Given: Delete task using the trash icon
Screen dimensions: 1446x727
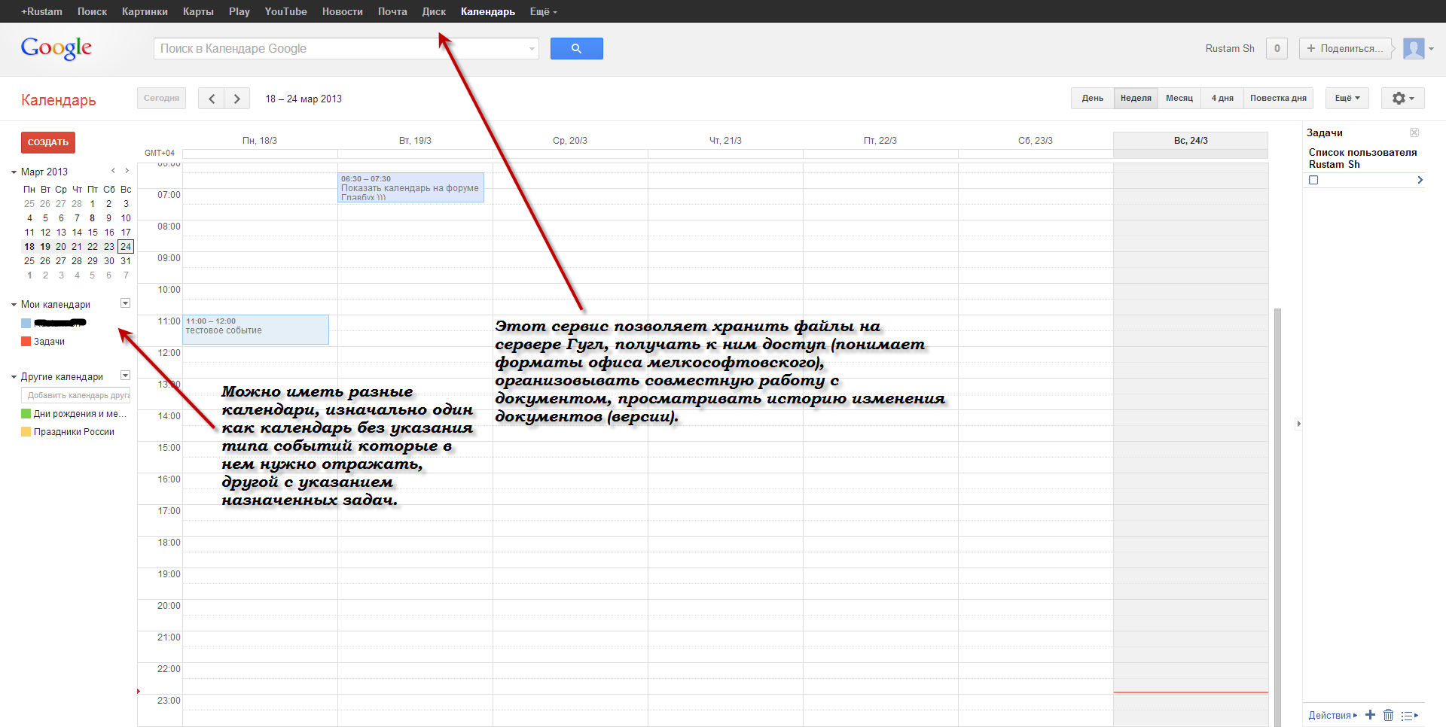Looking at the screenshot, I should 1388,715.
